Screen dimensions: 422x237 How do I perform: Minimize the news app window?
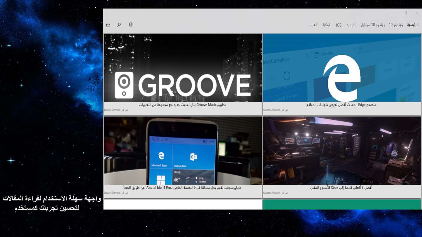pyautogui.click(x=395, y=13)
